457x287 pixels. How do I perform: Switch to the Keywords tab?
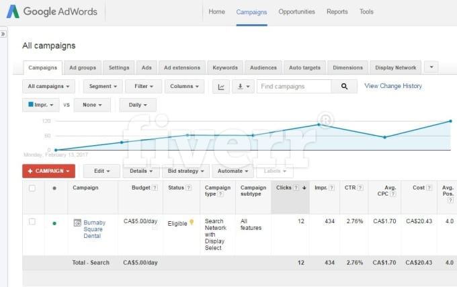(225, 68)
